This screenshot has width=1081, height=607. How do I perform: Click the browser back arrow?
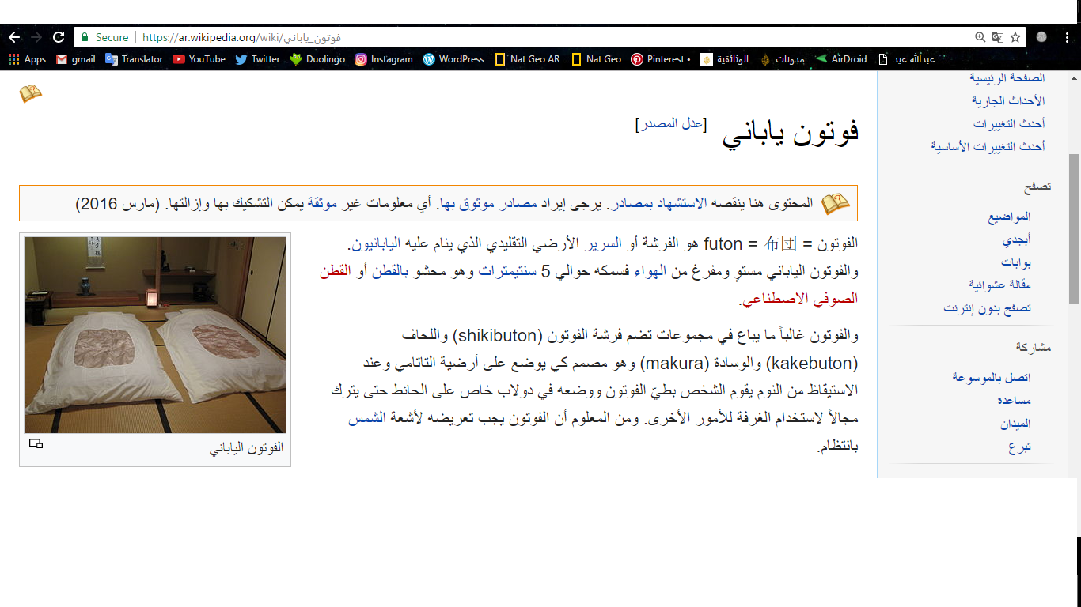click(14, 37)
